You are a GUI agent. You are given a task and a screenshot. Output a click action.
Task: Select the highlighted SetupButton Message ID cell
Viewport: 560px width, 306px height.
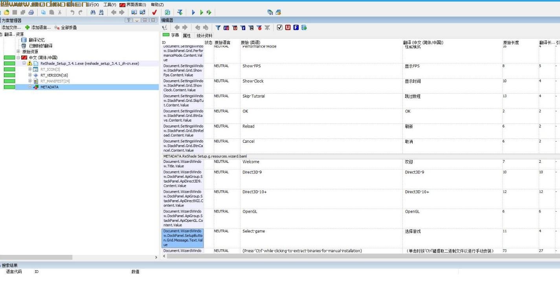pos(183,238)
